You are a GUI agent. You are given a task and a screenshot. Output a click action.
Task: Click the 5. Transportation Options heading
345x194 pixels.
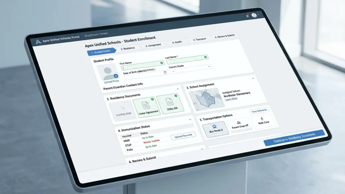pos(216,118)
